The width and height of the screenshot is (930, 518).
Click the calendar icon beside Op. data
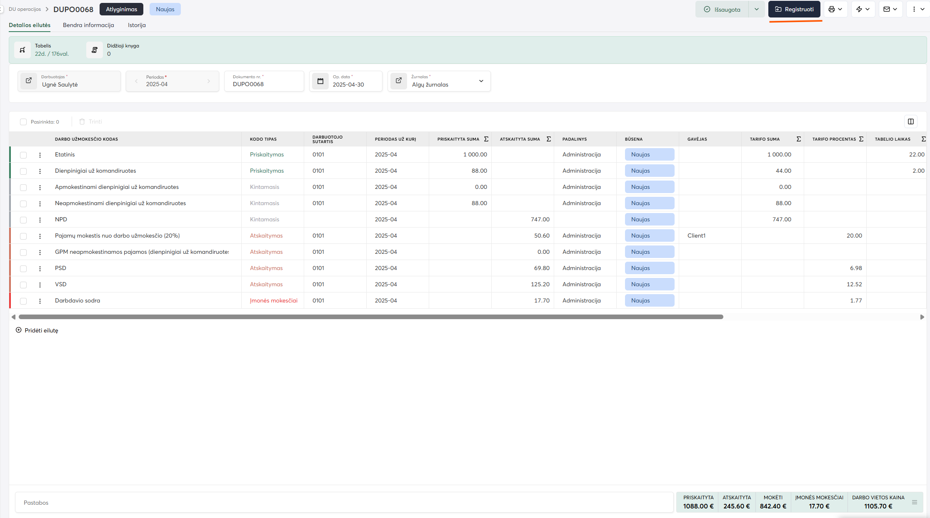coord(320,81)
